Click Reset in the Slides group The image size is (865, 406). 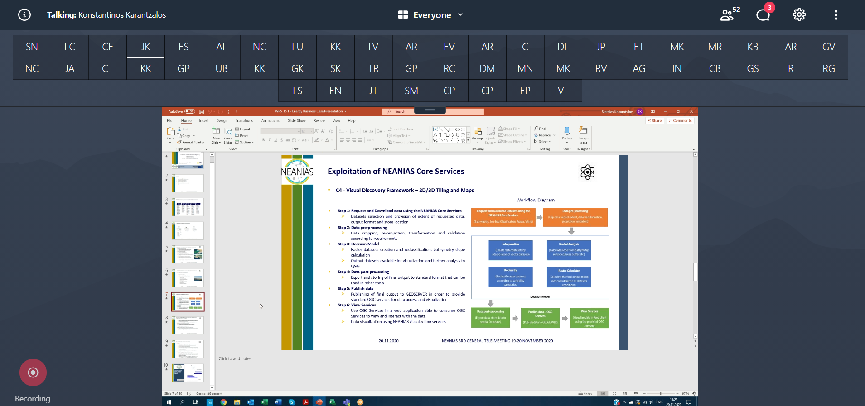pyautogui.click(x=242, y=136)
